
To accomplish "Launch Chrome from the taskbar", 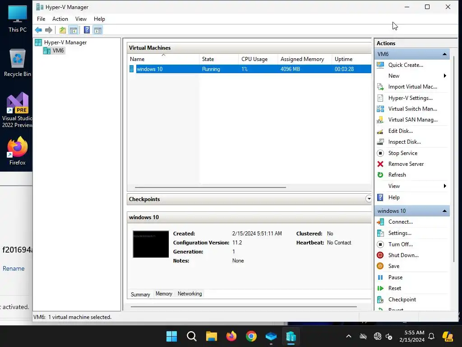I will 251,336.
